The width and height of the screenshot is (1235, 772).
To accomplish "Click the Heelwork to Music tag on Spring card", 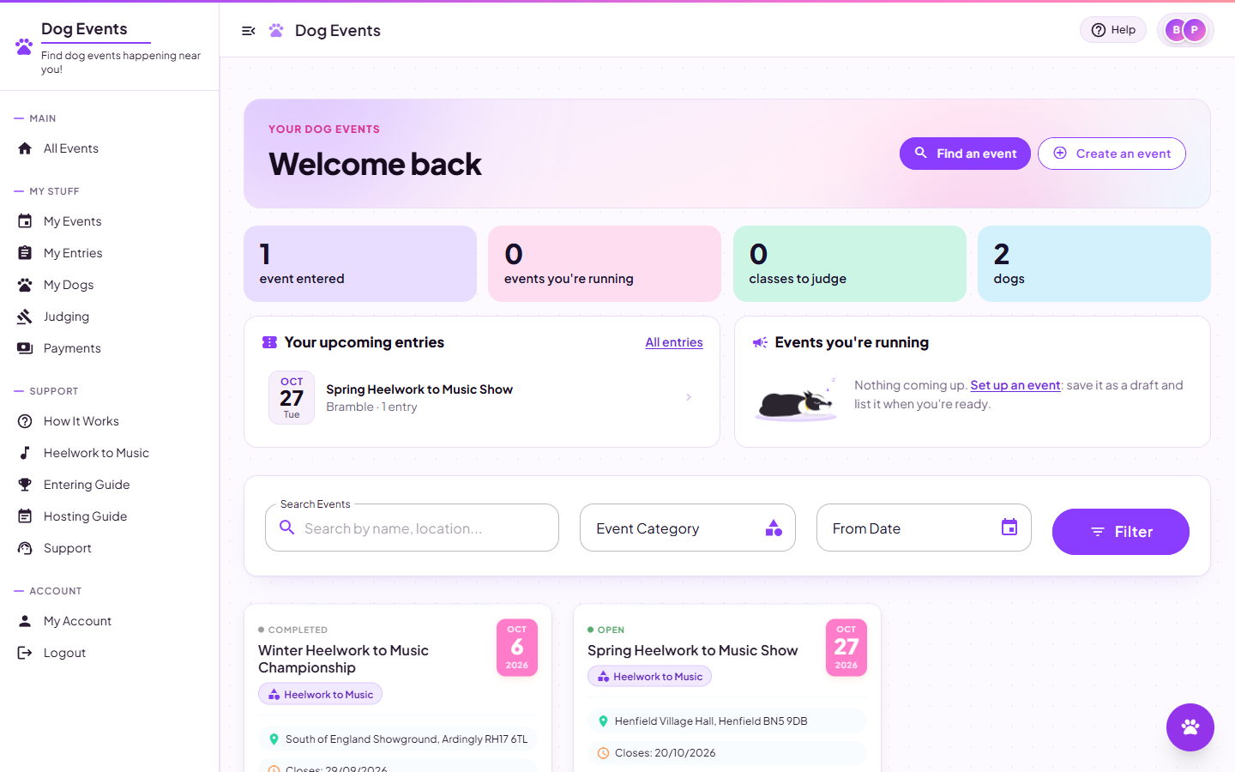I will coord(649,677).
